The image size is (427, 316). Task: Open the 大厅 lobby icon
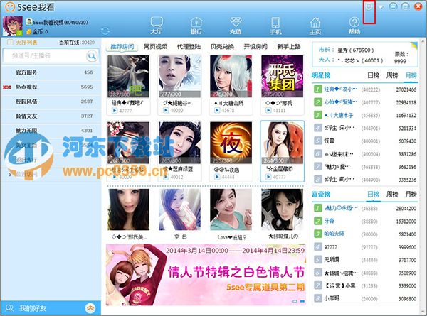[x=157, y=26]
